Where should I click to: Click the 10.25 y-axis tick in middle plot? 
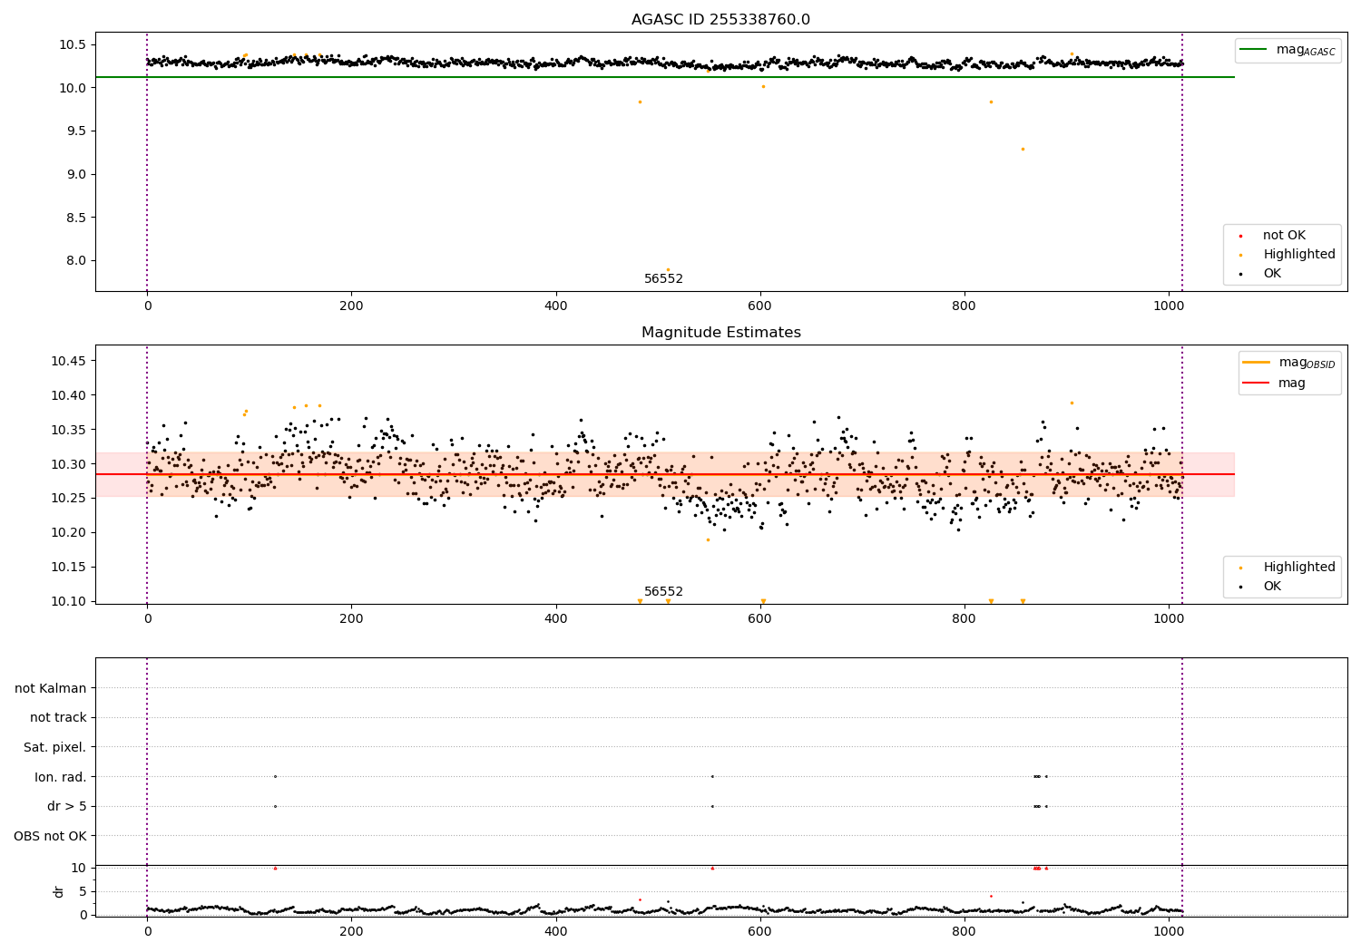tap(69, 499)
